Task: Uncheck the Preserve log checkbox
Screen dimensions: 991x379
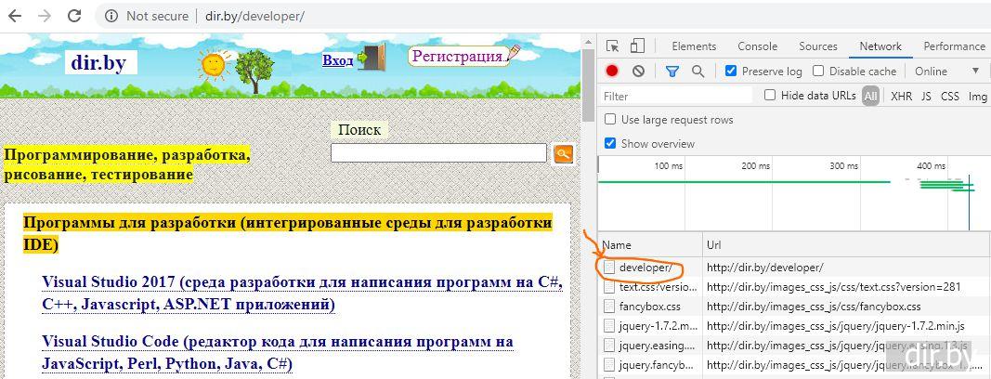Action: [731, 72]
